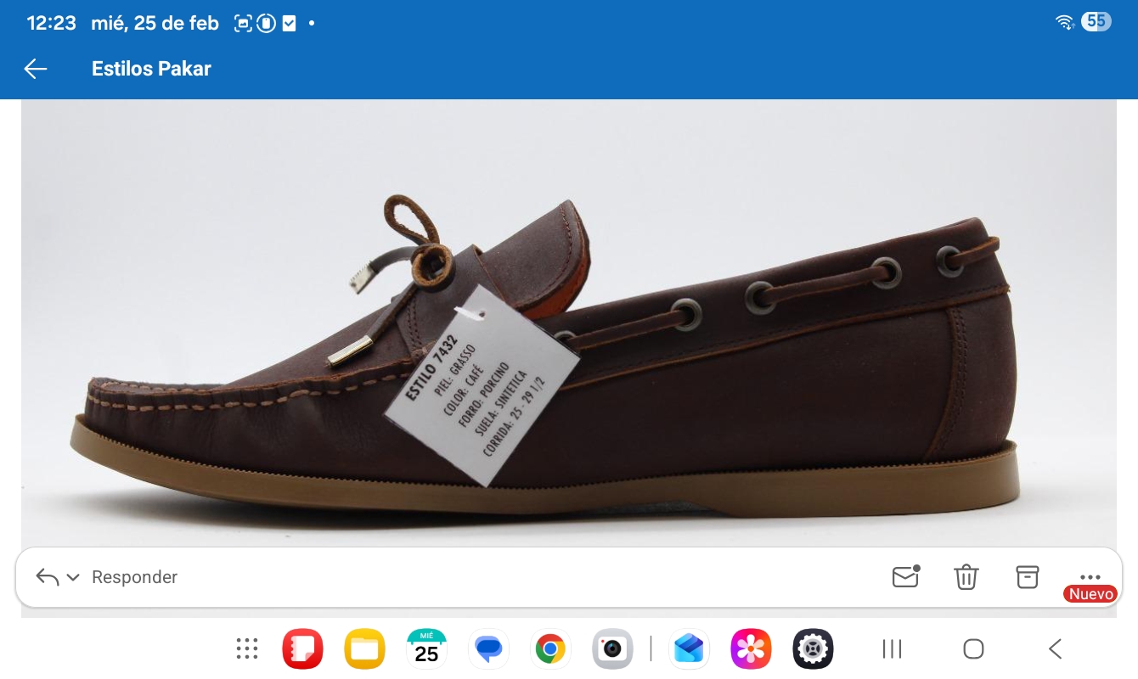Open the pink flower Gallery app
Viewport: 1138px width, 679px height.
click(x=751, y=649)
